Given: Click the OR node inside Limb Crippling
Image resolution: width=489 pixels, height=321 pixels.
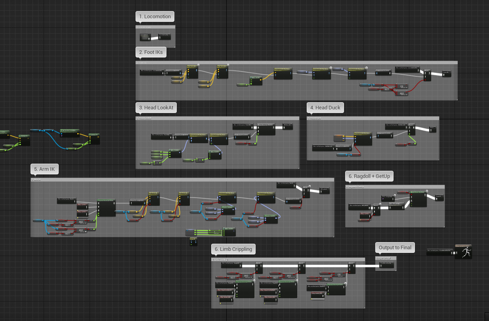Looking at the screenshot, I should (339, 274).
